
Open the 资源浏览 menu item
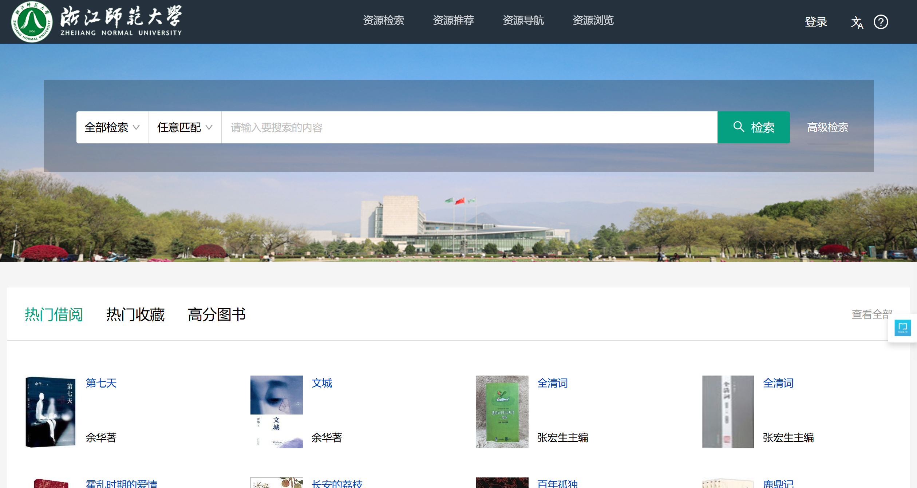pos(593,20)
